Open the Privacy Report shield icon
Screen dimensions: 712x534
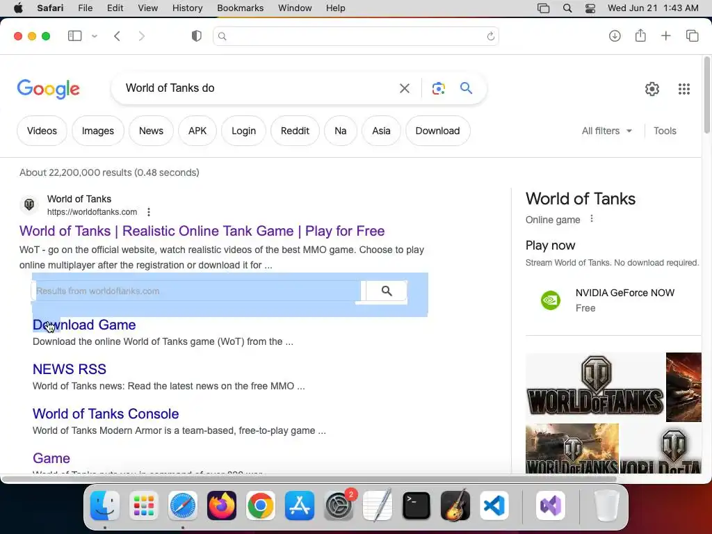[197, 36]
